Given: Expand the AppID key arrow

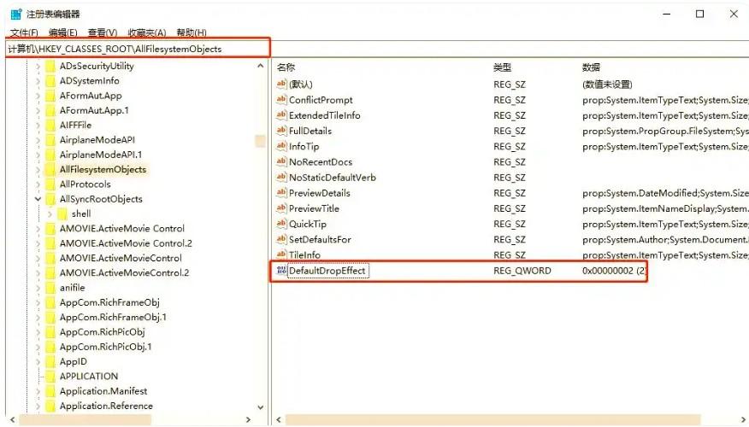Looking at the screenshot, I should click(x=38, y=361).
